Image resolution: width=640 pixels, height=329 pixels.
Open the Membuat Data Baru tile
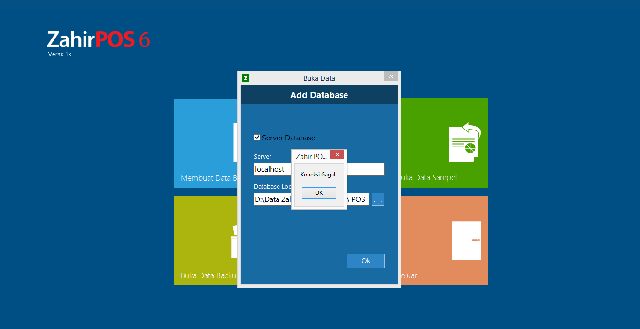pos(206,143)
